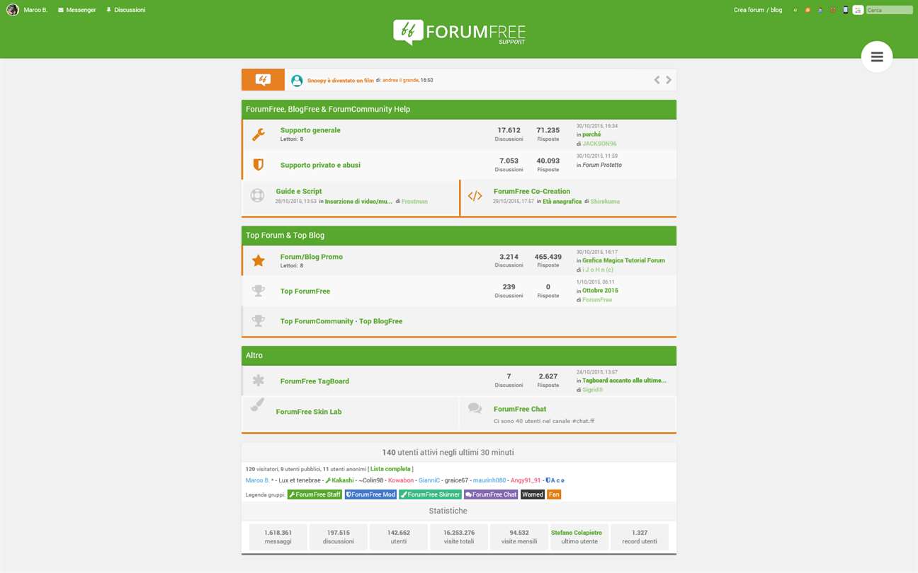Open ForumFree Skin Lab section

309,412
